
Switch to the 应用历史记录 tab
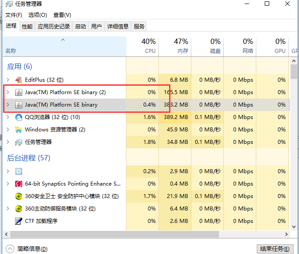tap(54, 27)
